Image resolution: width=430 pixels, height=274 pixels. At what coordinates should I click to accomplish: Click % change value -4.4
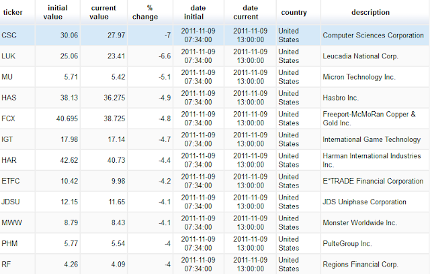(165, 160)
